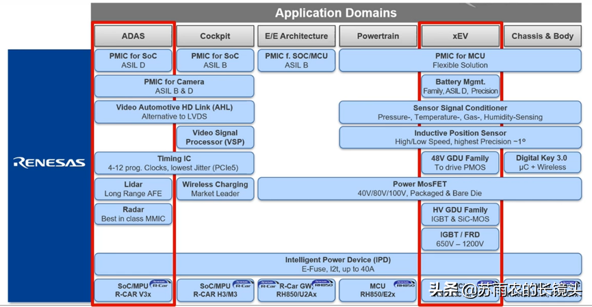
Task: Choose the Radar Best in class MMIC box
Action: (133, 214)
